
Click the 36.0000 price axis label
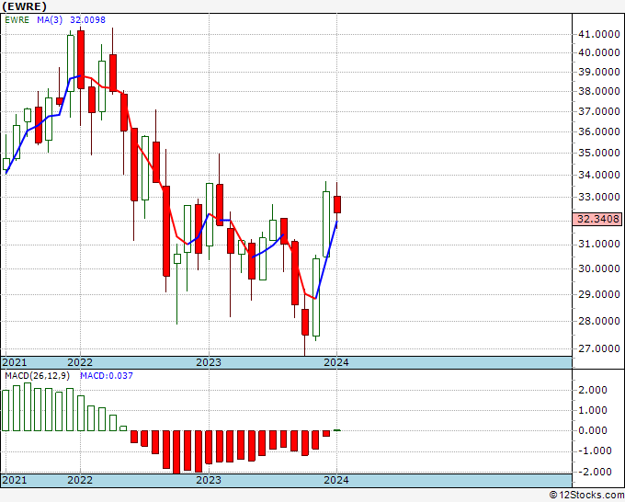[599, 131]
